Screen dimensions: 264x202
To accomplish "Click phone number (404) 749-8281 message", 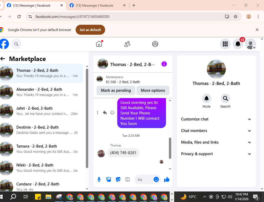I will click(123, 153).
